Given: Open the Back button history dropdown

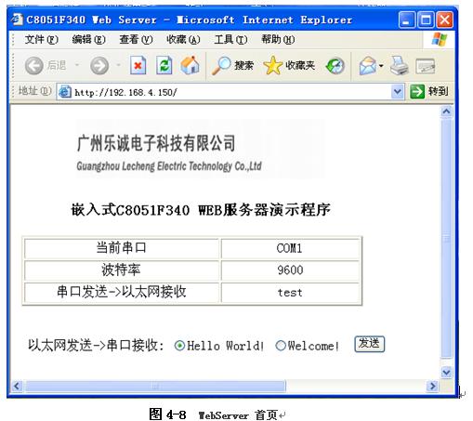Looking at the screenshot, I should pyautogui.click(x=77, y=65).
